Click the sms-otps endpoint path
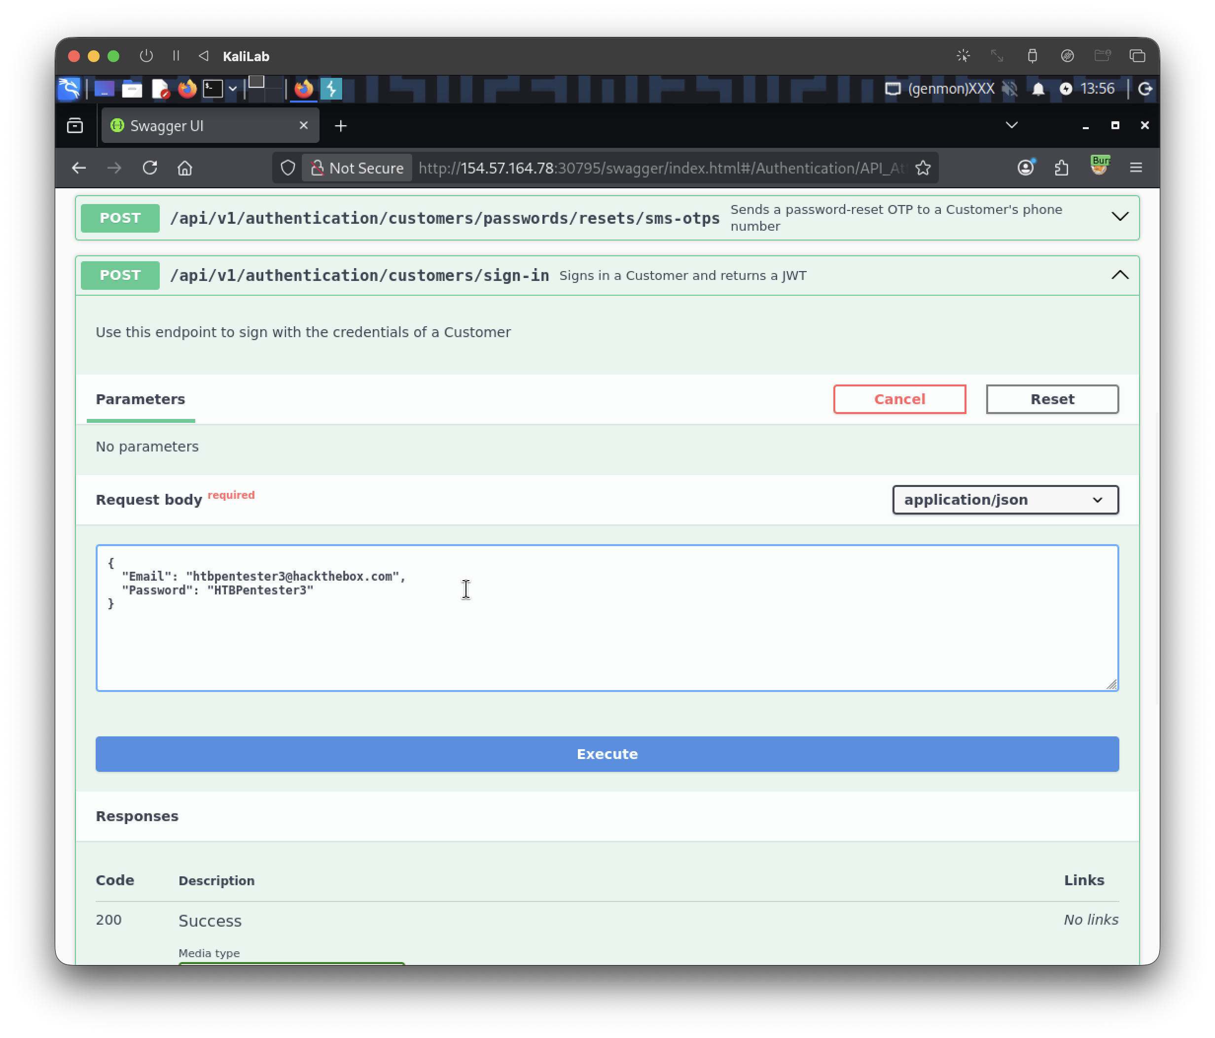The width and height of the screenshot is (1215, 1038). pyautogui.click(x=444, y=218)
